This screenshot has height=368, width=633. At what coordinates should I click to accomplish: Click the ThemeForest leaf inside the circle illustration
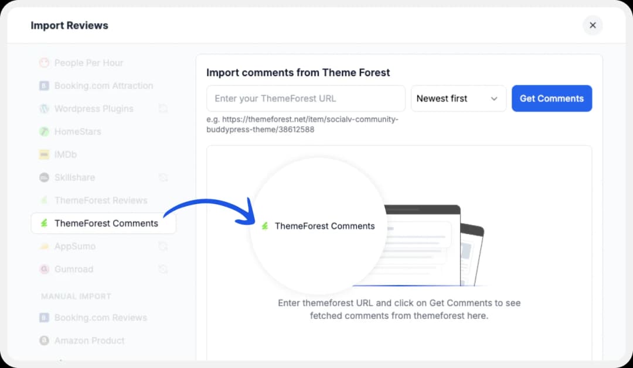pos(264,225)
